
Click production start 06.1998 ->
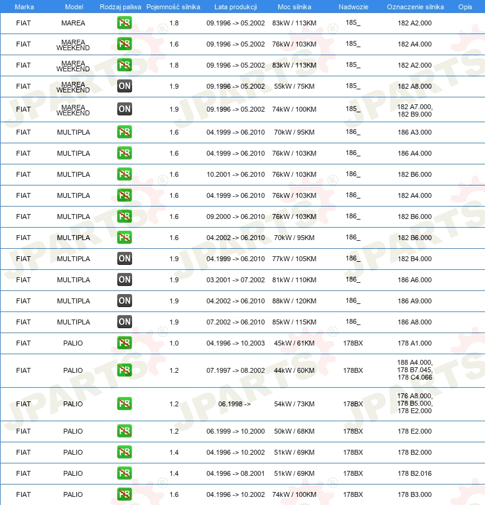(234, 404)
